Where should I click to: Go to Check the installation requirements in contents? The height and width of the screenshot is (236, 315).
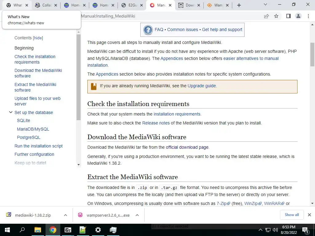coord(35,59)
